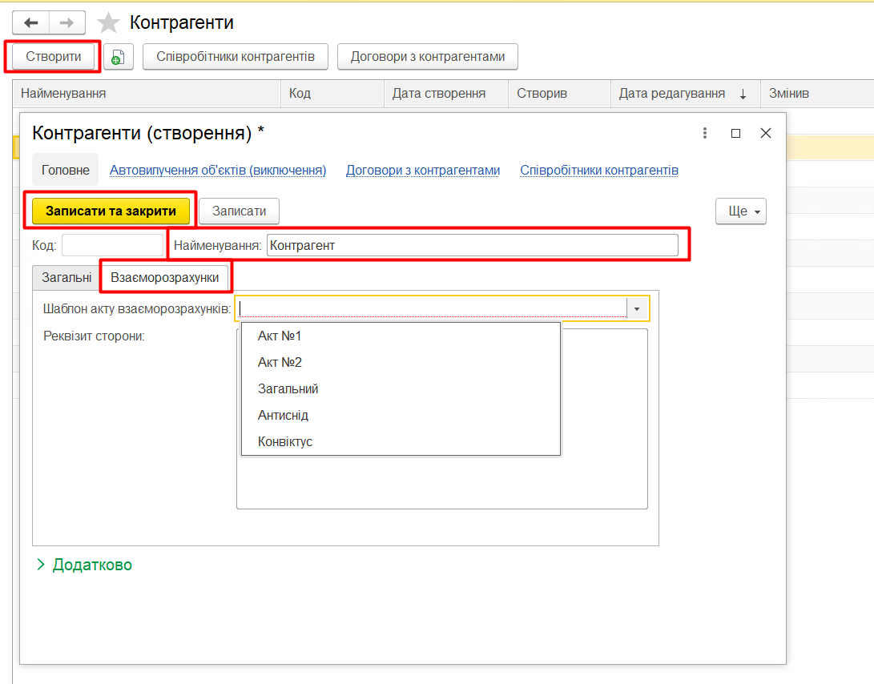Expand the Додатково section

[83, 565]
